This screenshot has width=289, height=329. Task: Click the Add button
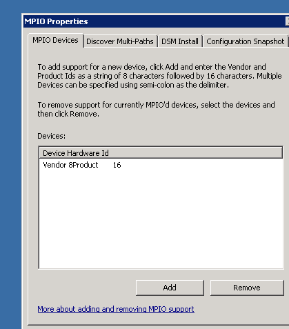click(x=170, y=288)
